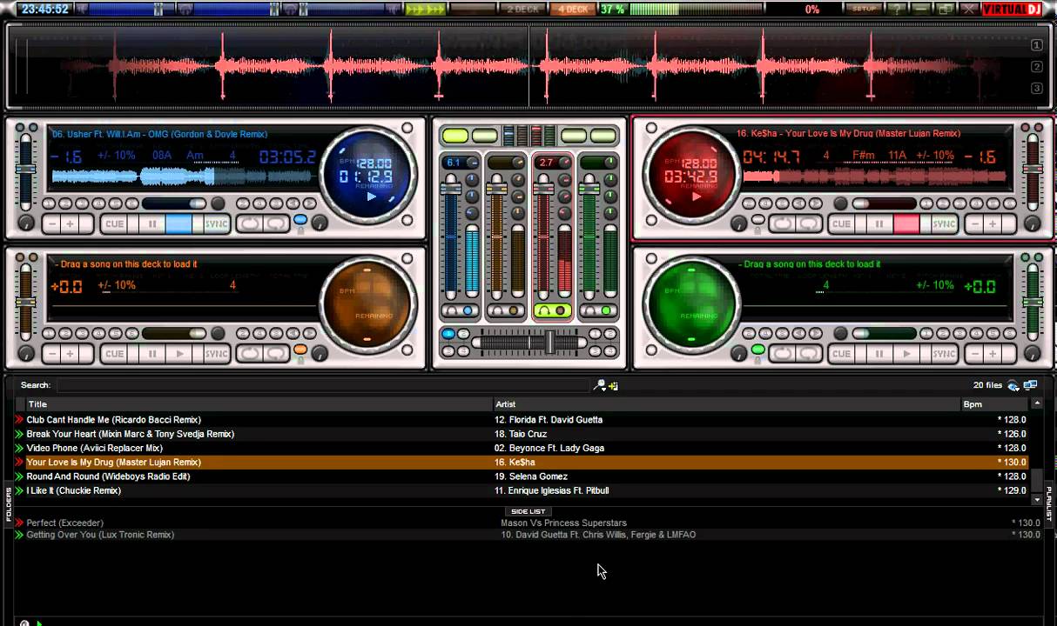
Task: Click the lit play button on the red deck
Action: pos(906,223)
